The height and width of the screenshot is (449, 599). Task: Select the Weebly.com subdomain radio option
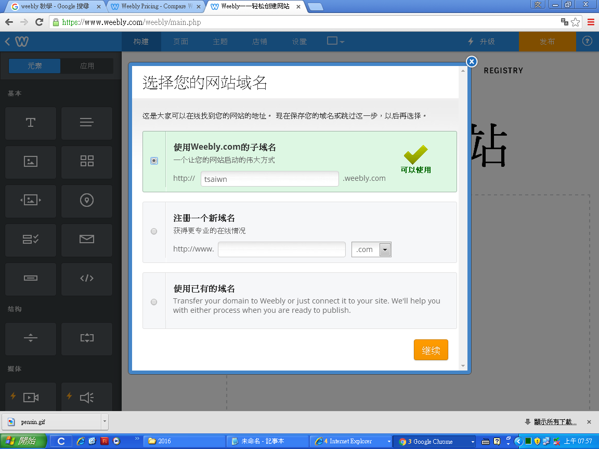point(154,161)
